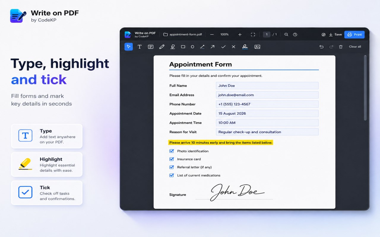
Task: Click the Reason for Visit field
Action: coord(267,132)
